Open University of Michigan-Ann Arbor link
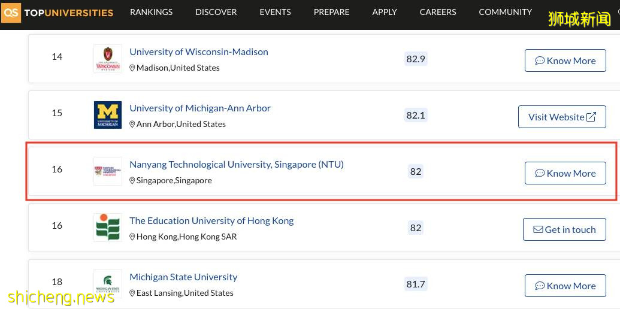 point(200,108)
